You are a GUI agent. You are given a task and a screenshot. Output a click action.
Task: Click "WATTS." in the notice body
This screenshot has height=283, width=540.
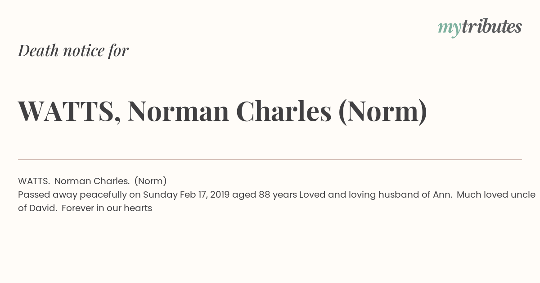point(34,181)
